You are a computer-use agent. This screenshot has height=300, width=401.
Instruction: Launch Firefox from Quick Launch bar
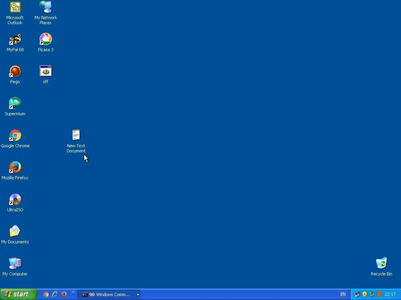click(x=64, y=295)
